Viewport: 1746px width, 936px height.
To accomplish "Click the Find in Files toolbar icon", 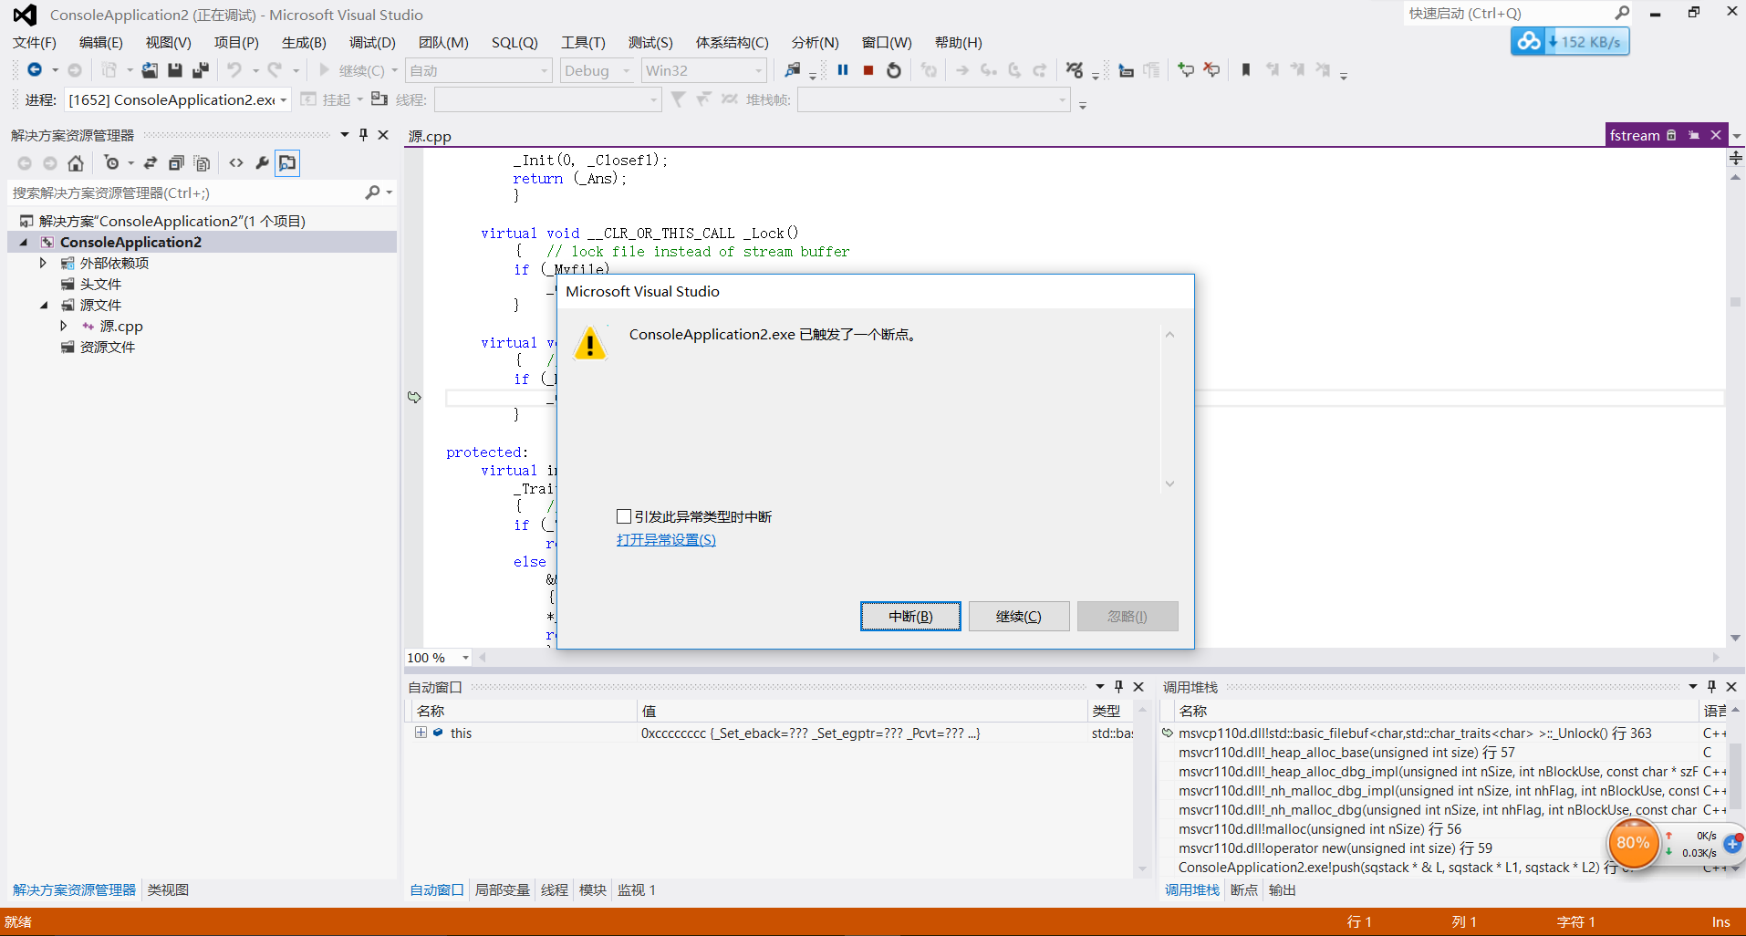I will click(x=792, y=70).
